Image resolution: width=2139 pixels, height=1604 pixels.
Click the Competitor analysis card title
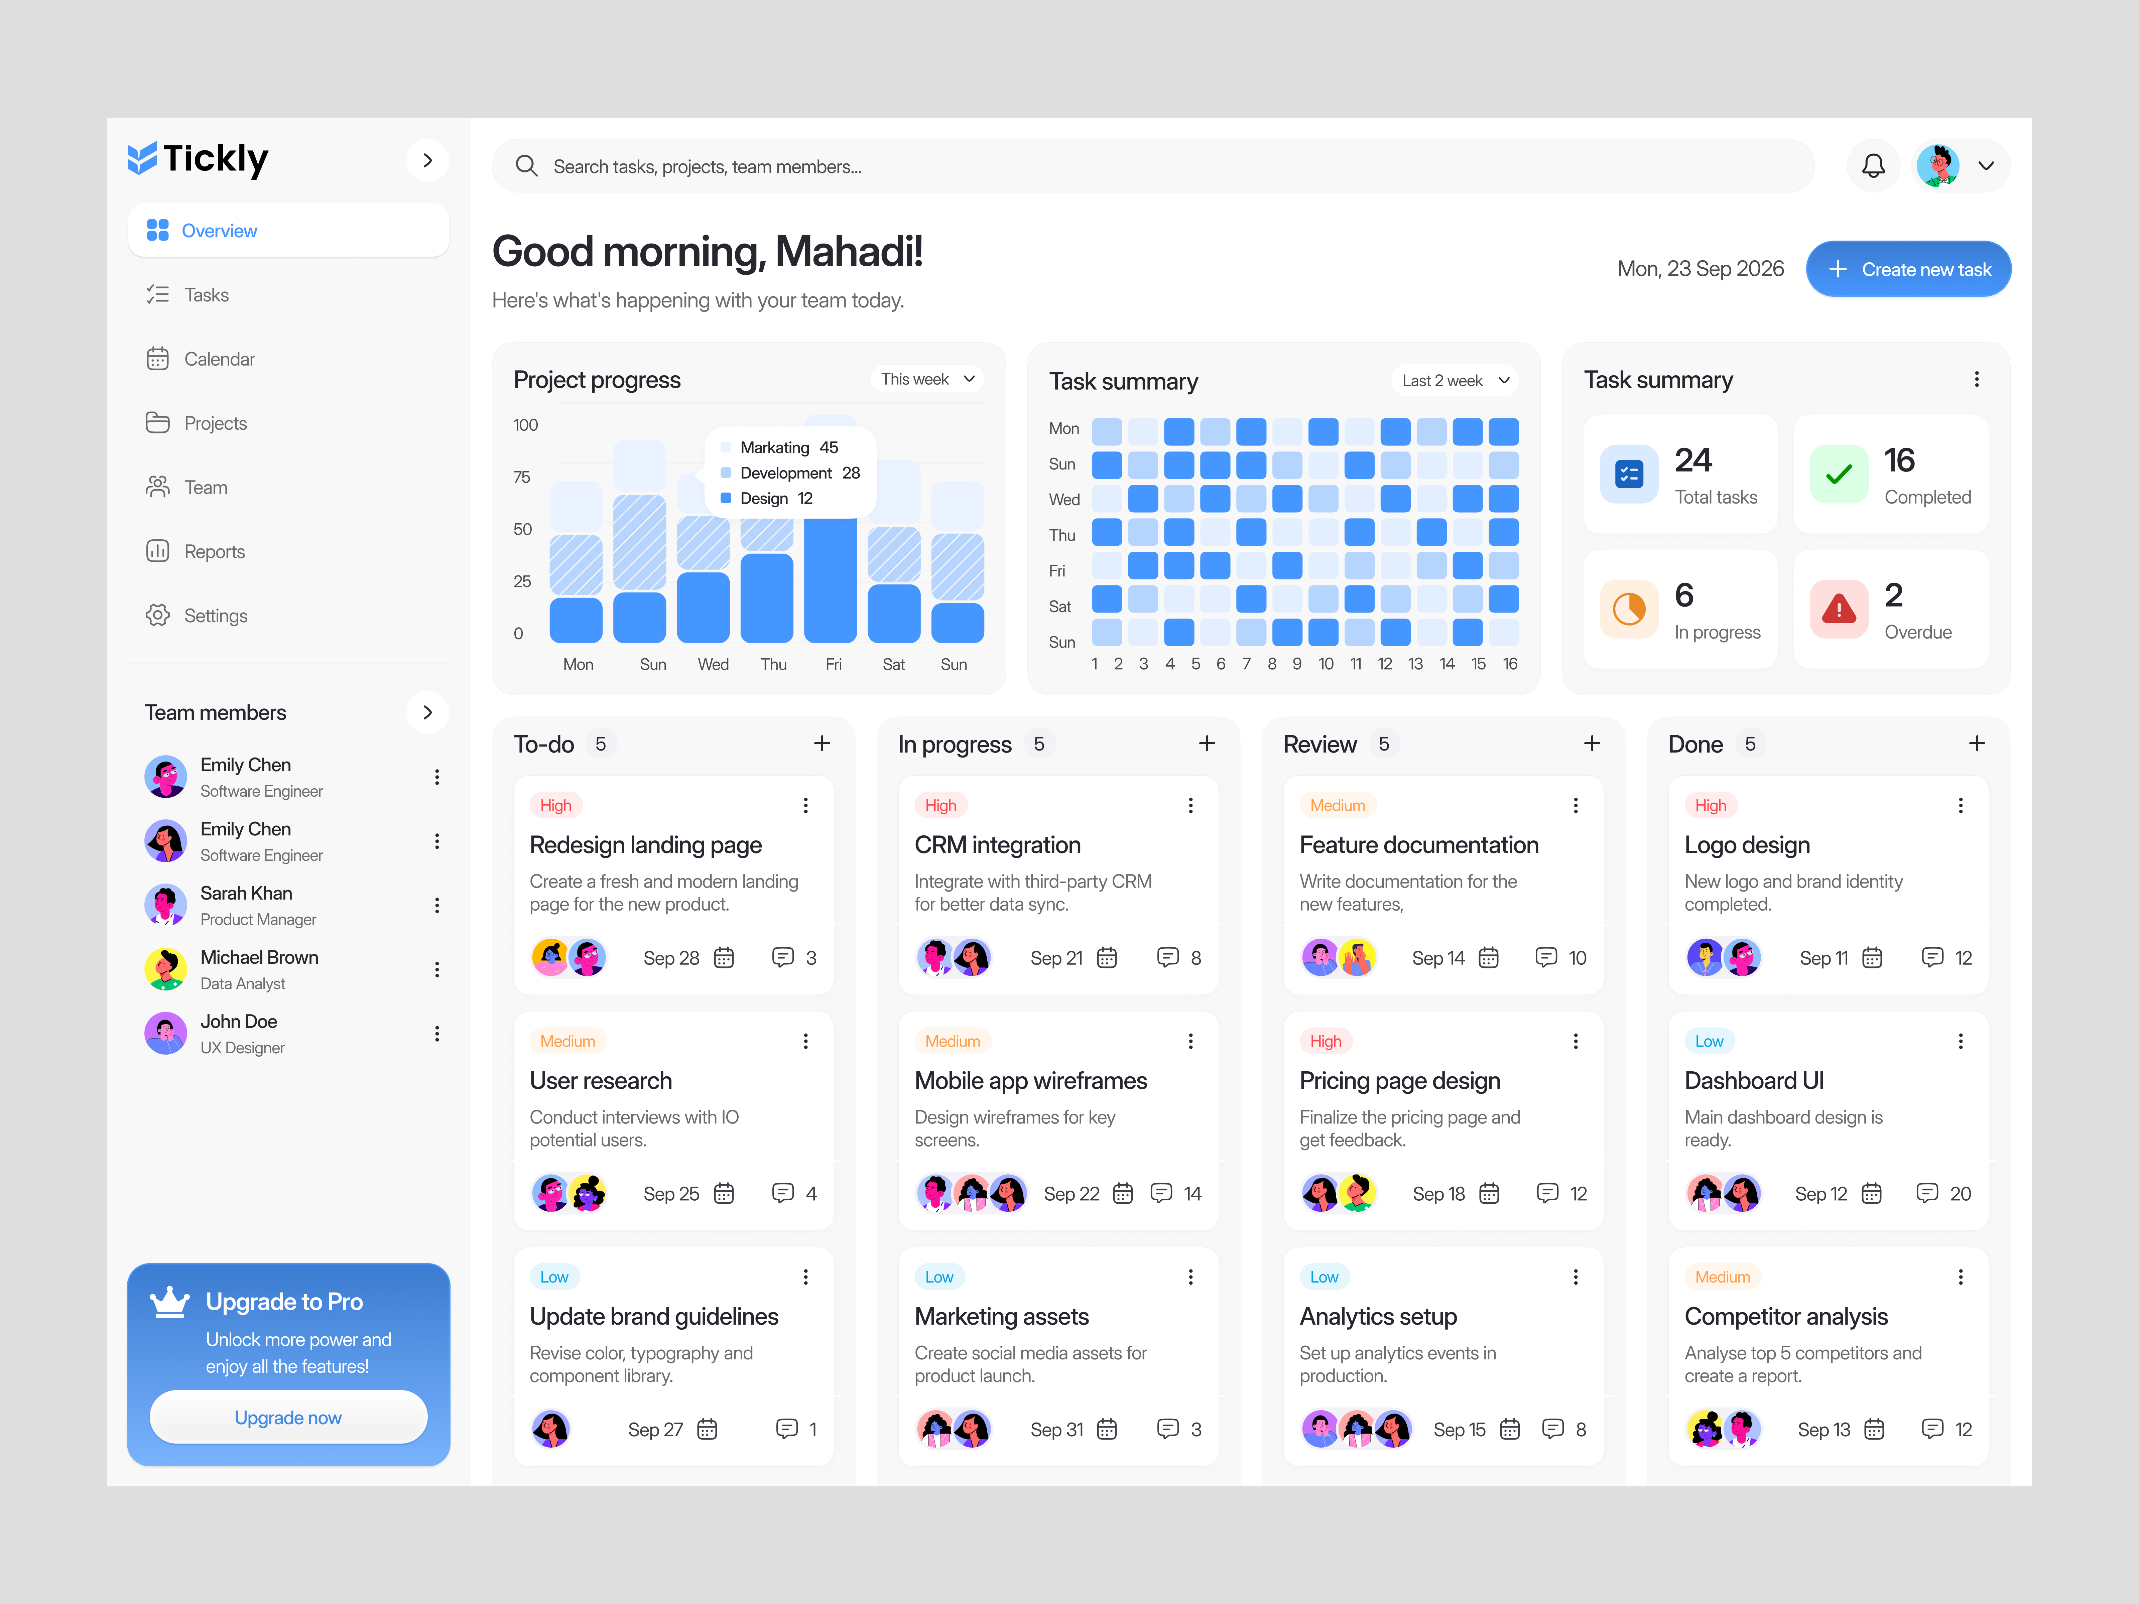coord(1786,1317)
